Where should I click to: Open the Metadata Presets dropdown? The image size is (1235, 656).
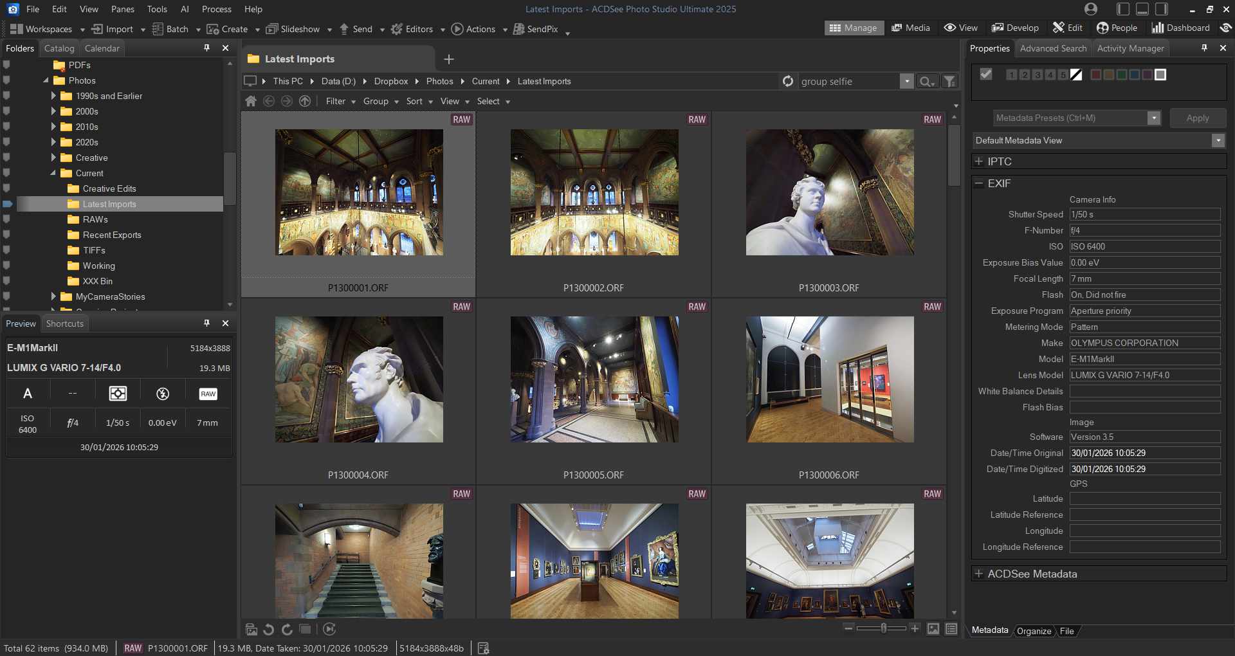[x=1154, y=118]
